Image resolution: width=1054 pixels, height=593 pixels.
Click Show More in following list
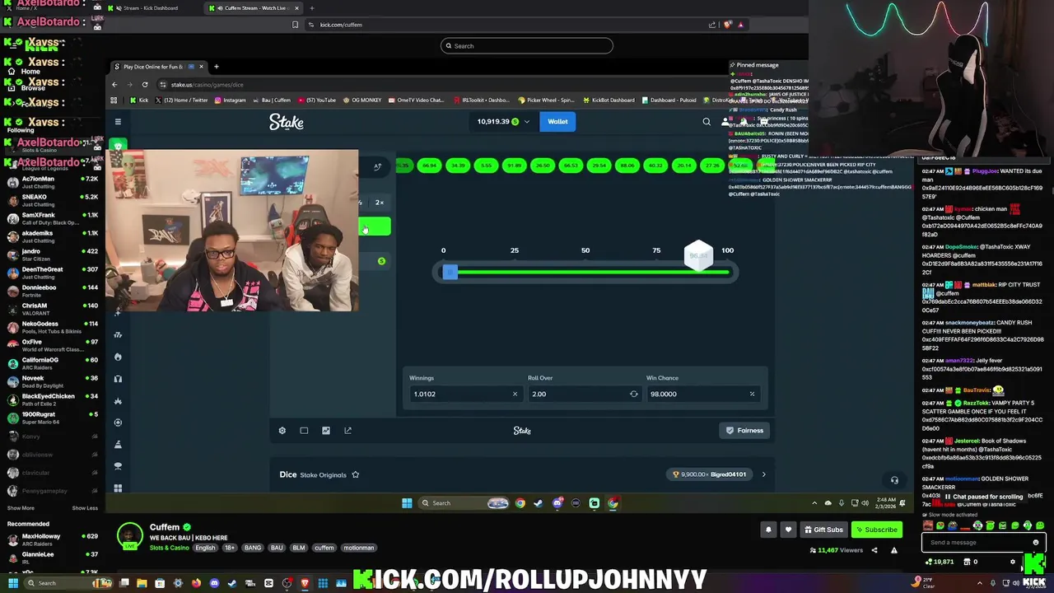point(21,508)
